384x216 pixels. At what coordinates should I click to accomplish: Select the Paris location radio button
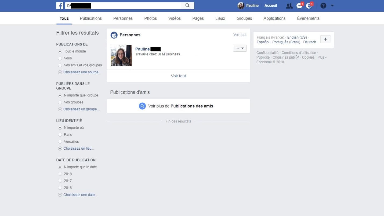pos(60,135)
